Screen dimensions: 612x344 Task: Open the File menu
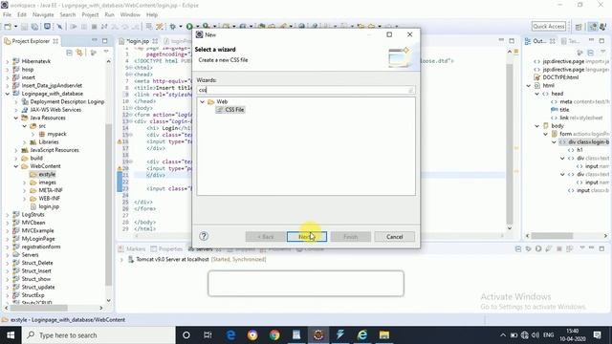coord(7,15)
